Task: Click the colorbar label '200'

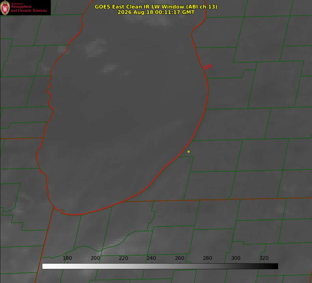Action: (95, 258)
